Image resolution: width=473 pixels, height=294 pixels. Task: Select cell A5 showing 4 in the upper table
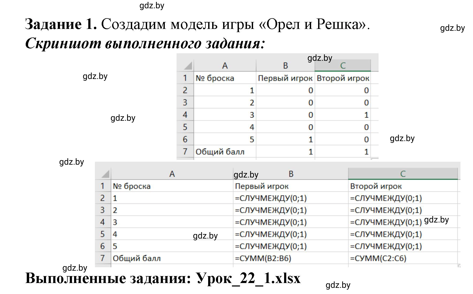coord(225,127)
